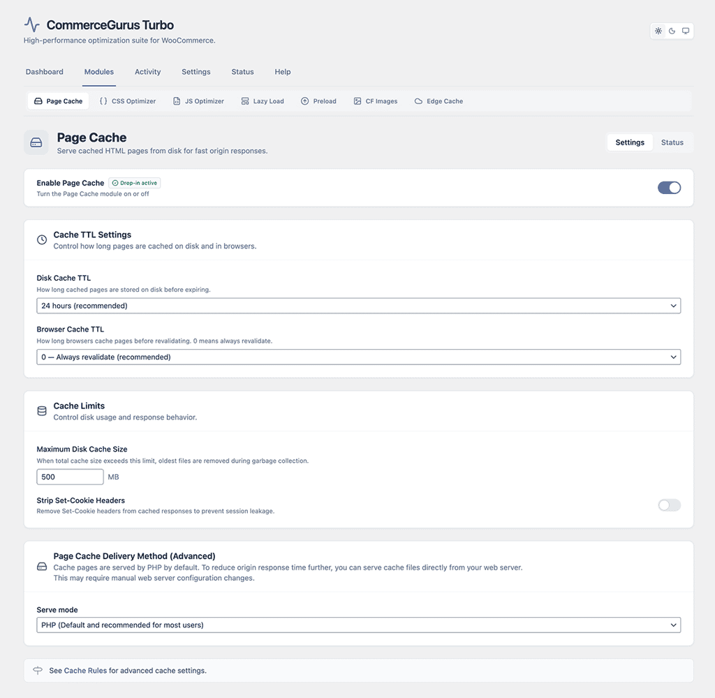715x698 pixels.
Task: Click the CommerceGurus Turbo pulse logo icon
Action: (x=32, y=24)
